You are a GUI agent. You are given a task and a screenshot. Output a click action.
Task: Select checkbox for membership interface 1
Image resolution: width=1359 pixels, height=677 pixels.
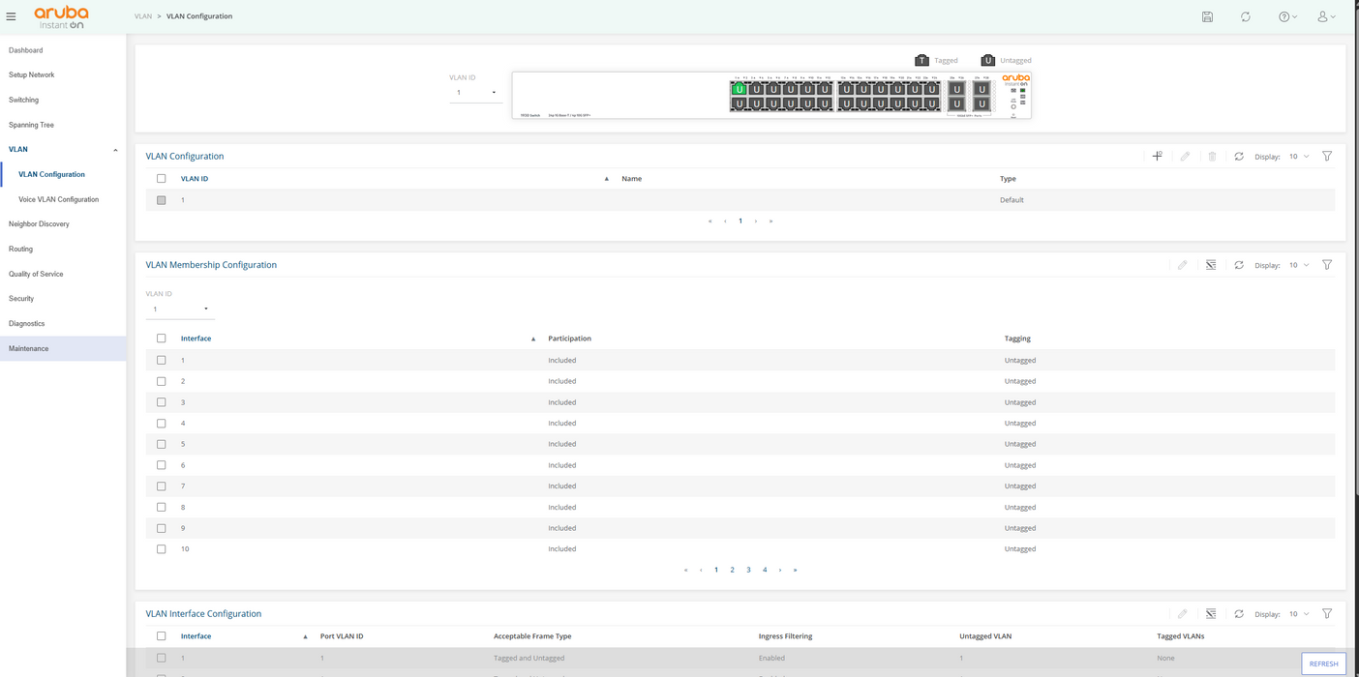(161, 360)
